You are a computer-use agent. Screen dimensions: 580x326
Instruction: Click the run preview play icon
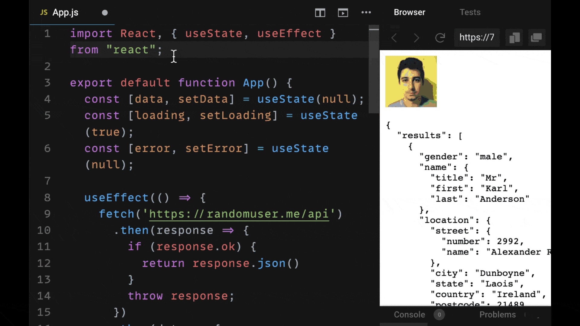coord(343,13)
